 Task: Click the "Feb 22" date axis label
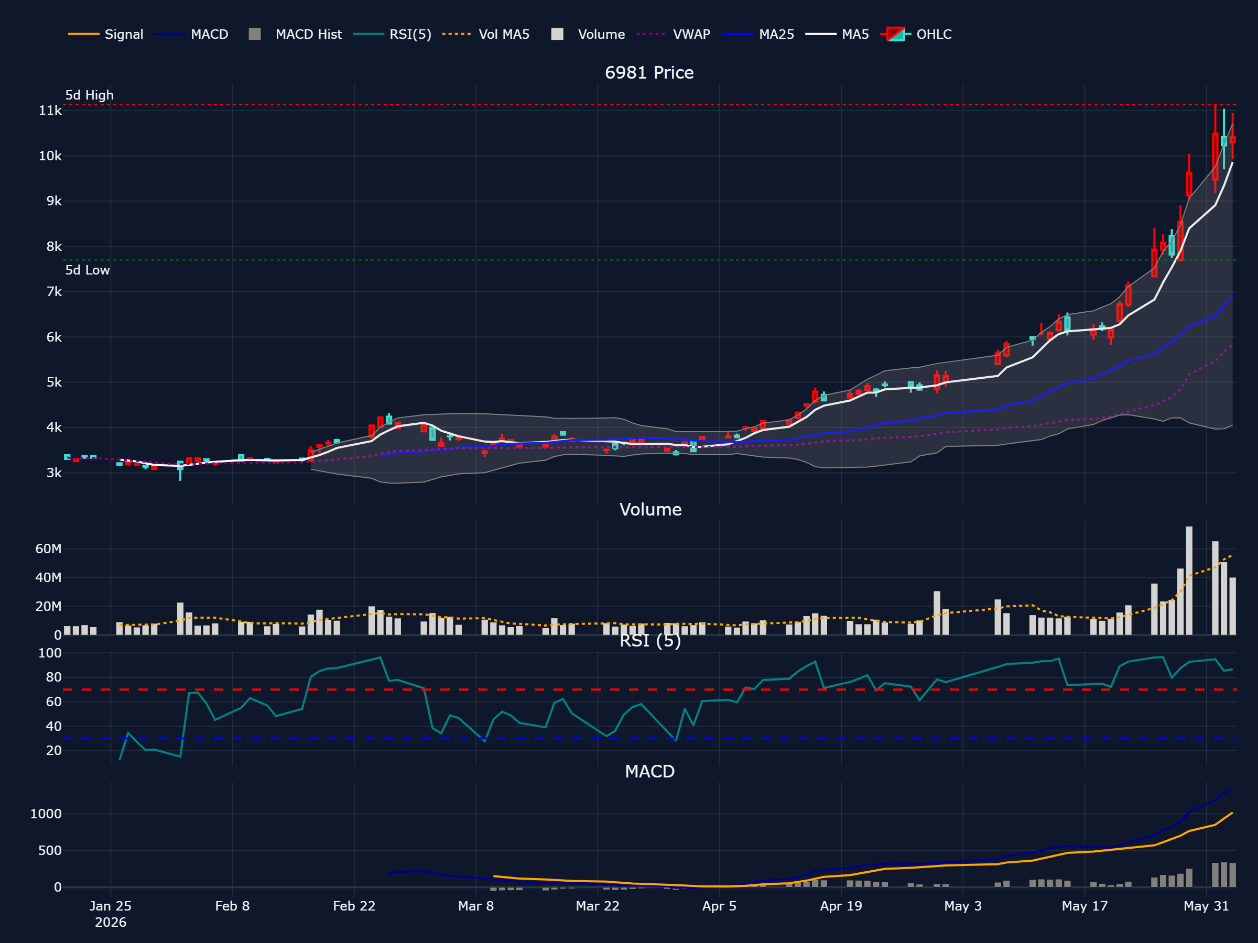[x=354, y=906]
